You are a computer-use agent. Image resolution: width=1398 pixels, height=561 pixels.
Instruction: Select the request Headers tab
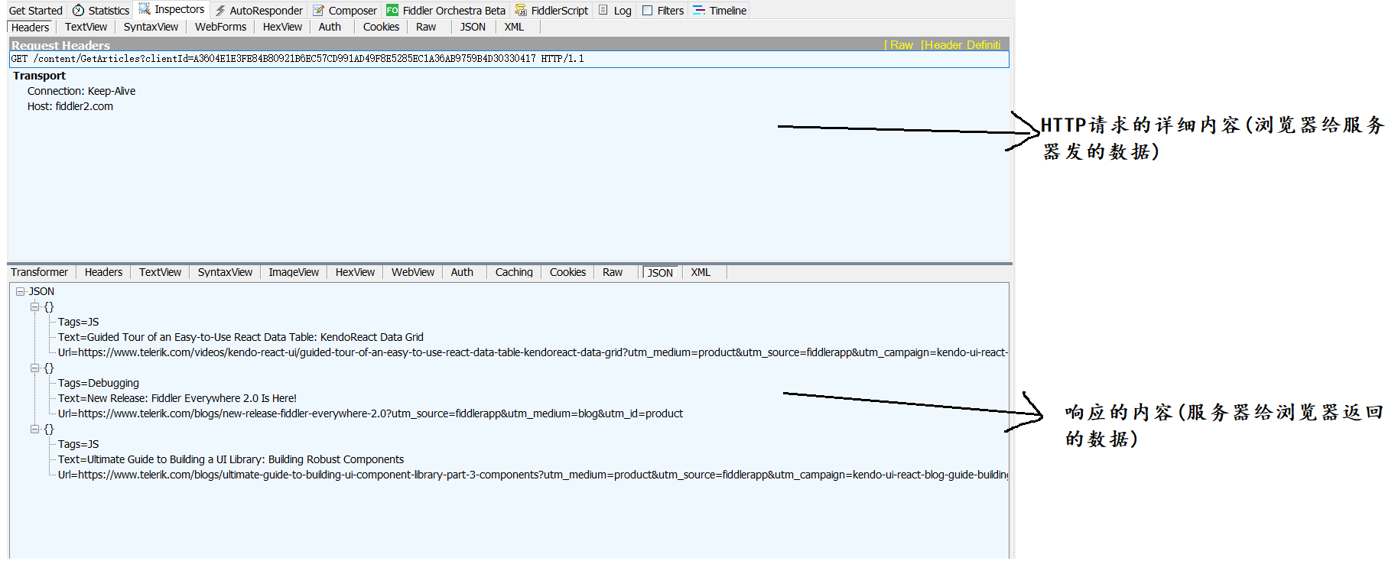(x=31, y=27)
